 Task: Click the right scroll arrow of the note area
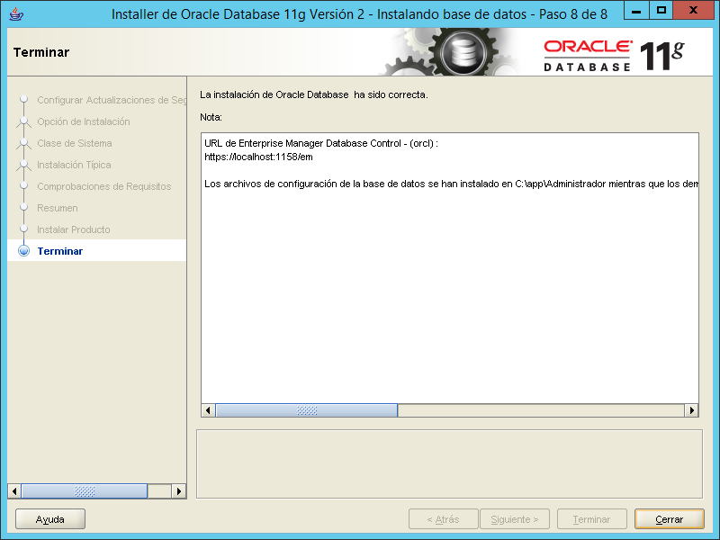(x=691, y=409)
